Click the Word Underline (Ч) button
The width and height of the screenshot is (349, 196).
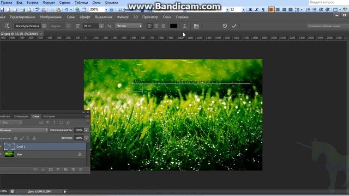tap(263, 10)
